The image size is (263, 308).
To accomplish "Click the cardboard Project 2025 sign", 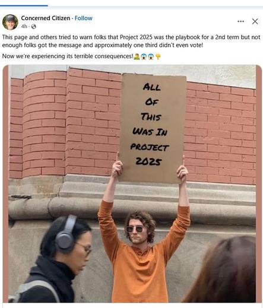I will (x=153, y=128).
